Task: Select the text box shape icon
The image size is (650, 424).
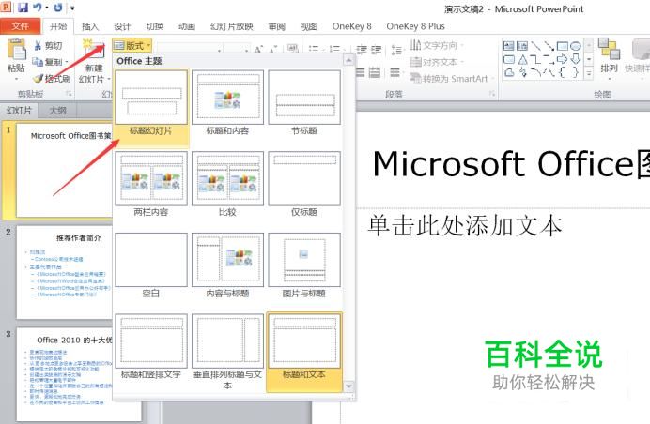Action: pyautogui.click(x=509, y=46)
